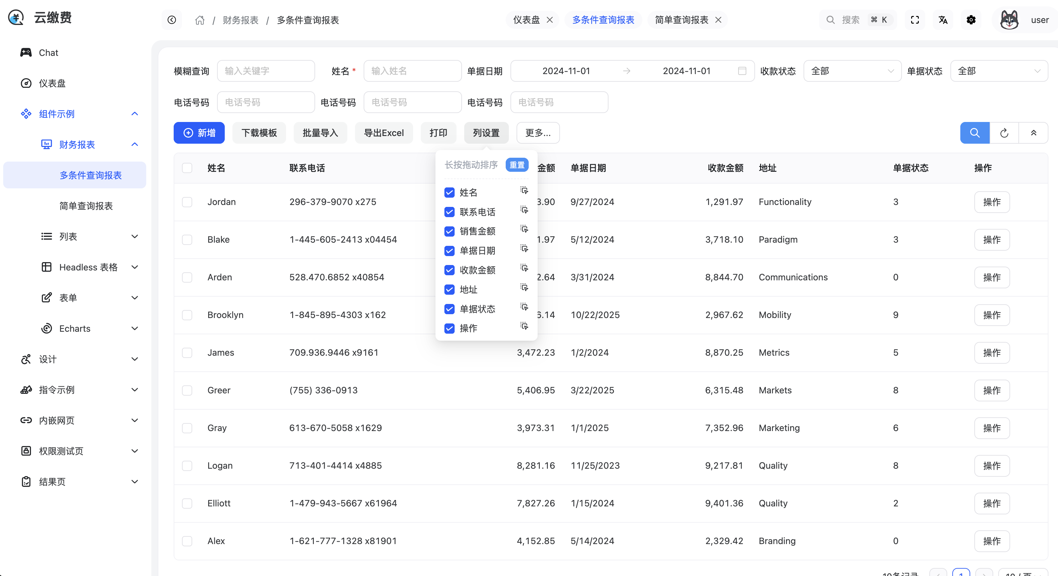Open the settings gear icon
Viewport: 1058px width, 576px height.
971,20
